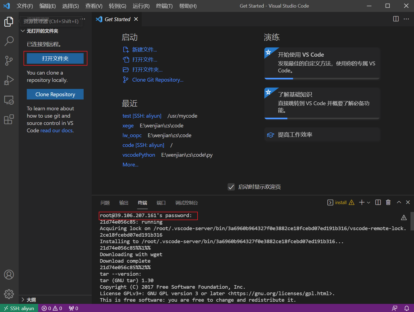Open the Explorer view in activity bar
Viewport: 414px width, 312px height.
(x=9, y=22)
